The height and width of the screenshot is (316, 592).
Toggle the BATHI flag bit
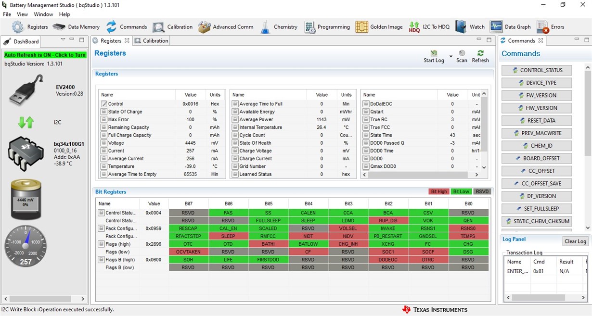click(268, 244)
